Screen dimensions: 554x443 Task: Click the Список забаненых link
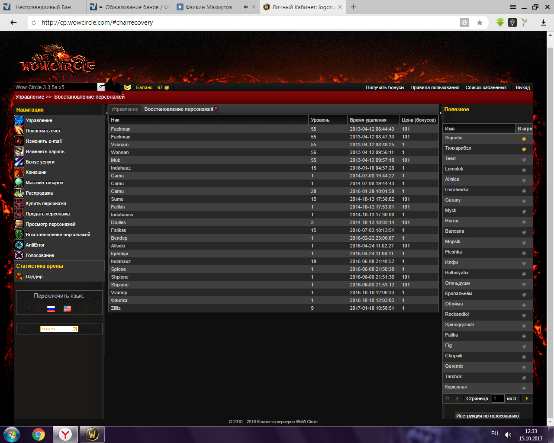click(x=486, y=87)
